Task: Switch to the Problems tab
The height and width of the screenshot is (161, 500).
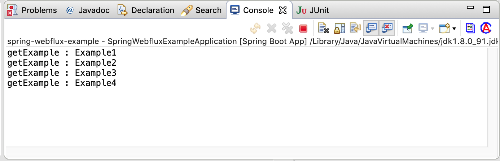Action: coord(32,10)
